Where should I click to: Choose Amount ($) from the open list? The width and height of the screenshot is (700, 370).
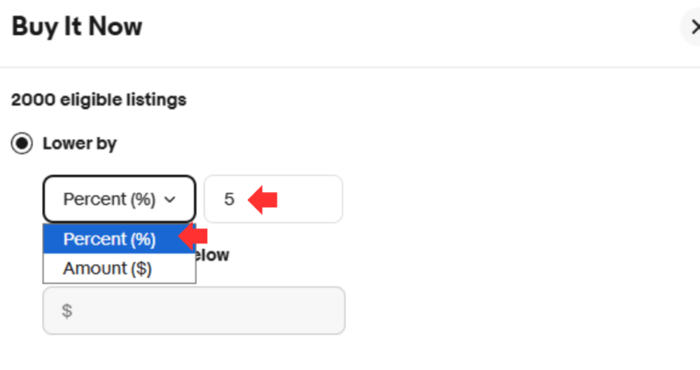[x=108, y=268]
